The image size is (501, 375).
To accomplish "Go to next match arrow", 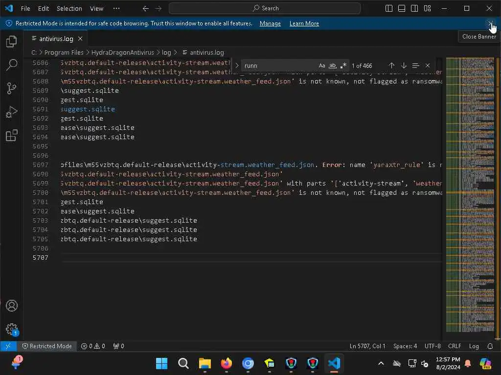I will [x=404, y=66].
